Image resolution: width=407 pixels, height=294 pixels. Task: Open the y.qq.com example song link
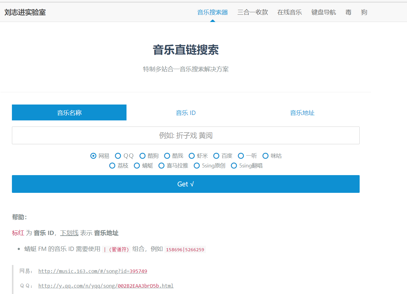click(106, 286)
